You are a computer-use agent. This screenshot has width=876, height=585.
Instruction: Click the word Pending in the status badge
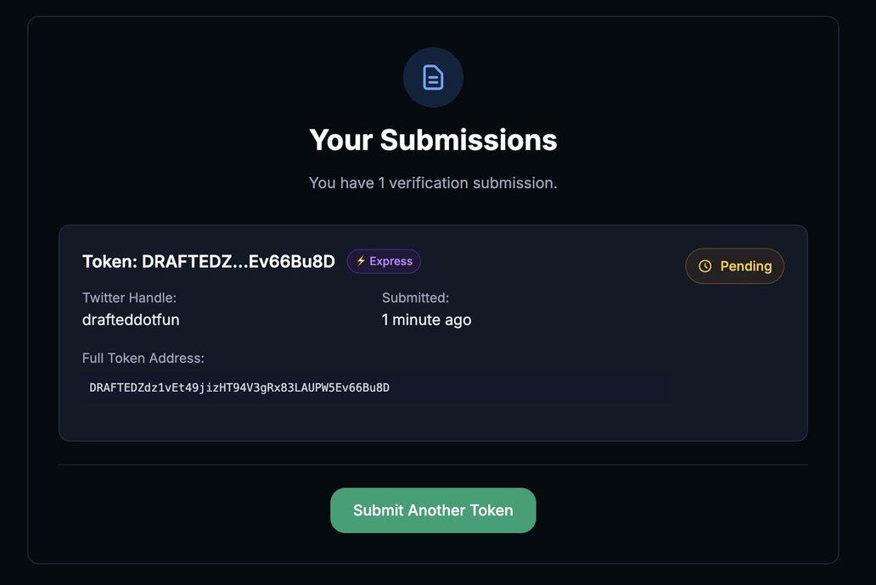(746, 266)
